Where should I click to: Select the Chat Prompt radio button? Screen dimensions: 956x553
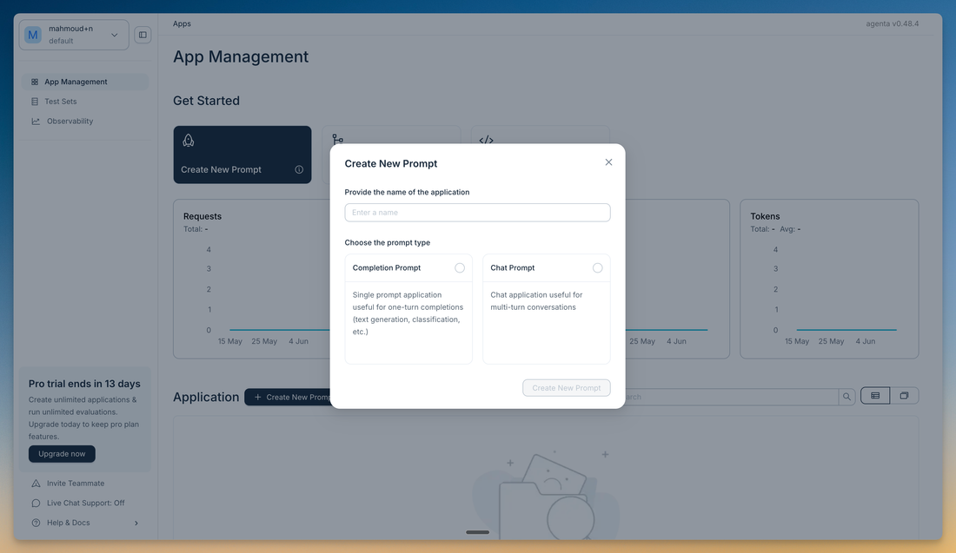click(597, 267)
